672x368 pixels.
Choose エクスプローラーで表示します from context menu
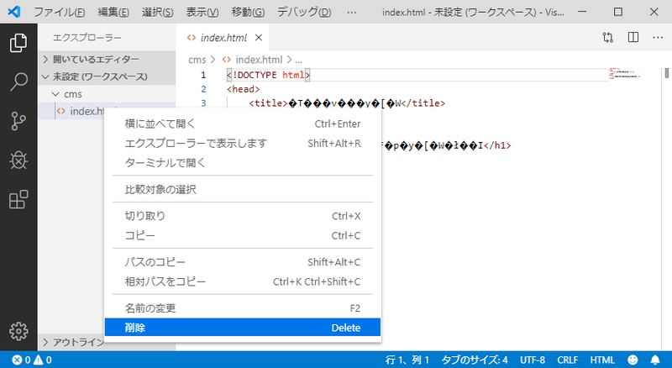pyautogui.click(x=243, y=144)
